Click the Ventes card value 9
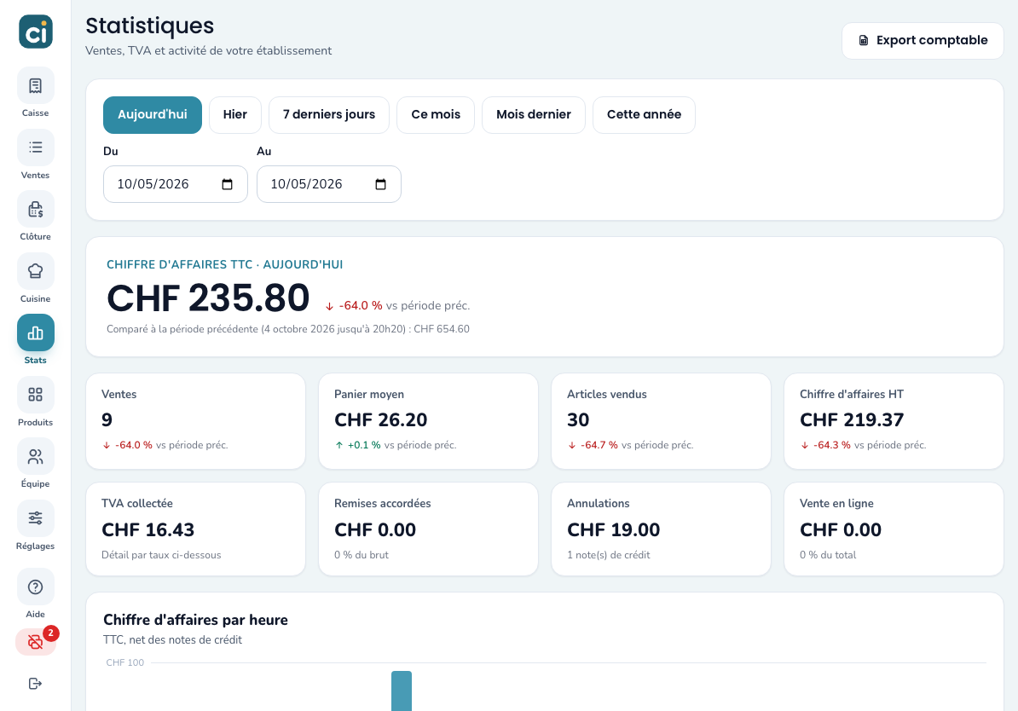This screenshot has width=1018, height=711. point(107,420)
